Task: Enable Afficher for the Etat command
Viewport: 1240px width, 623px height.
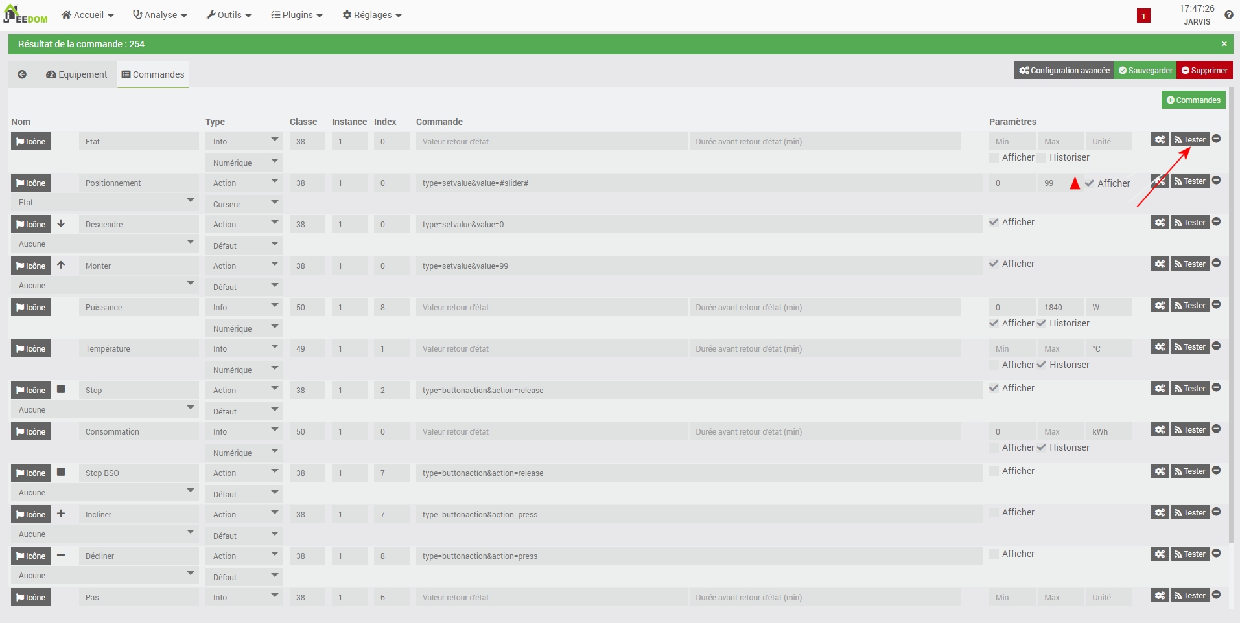Action: pos(994,157)
